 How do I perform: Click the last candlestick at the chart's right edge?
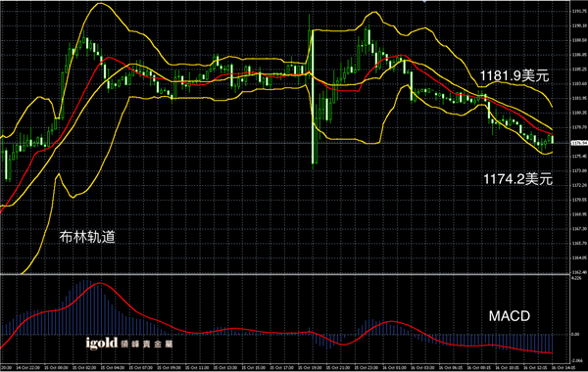coord(553,139)
